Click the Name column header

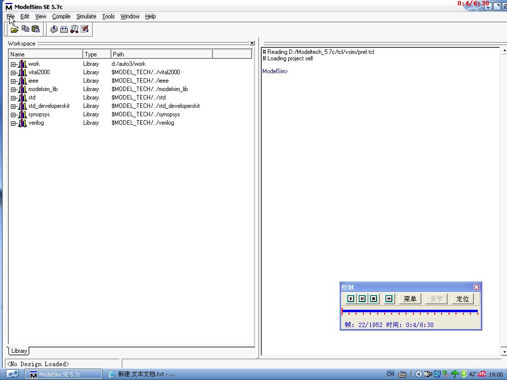[x=46, y=54]
